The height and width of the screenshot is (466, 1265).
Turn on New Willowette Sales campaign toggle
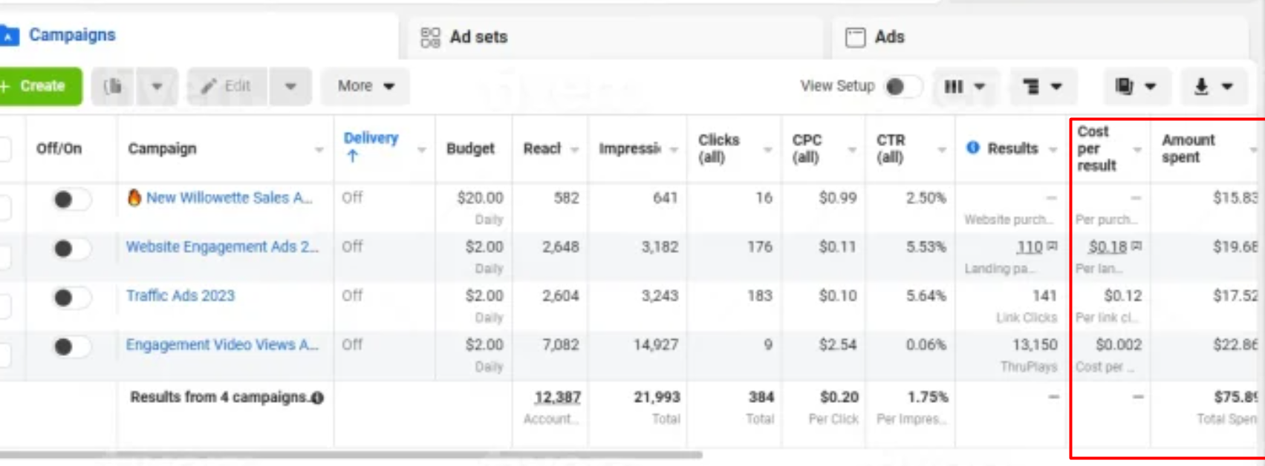pos(71,199)
